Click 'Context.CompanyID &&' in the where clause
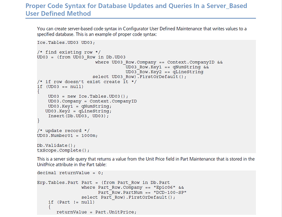The width and height of the screenshot is (282, 217). 195,62
